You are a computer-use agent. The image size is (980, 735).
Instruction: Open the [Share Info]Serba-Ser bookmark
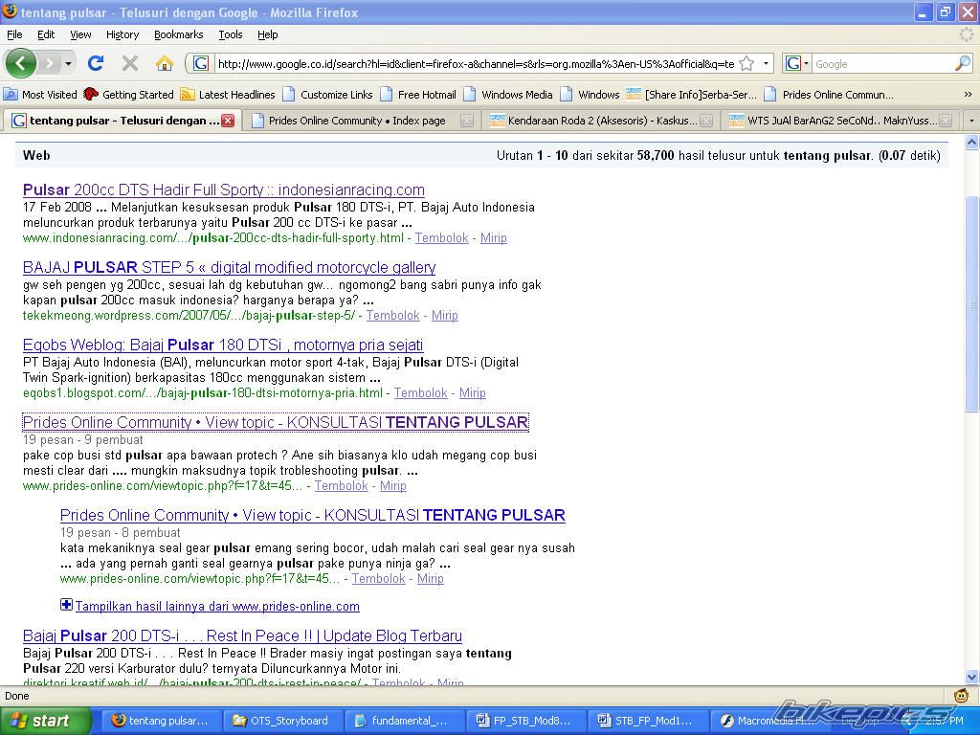pyautogui.click(x=691, y=95)
